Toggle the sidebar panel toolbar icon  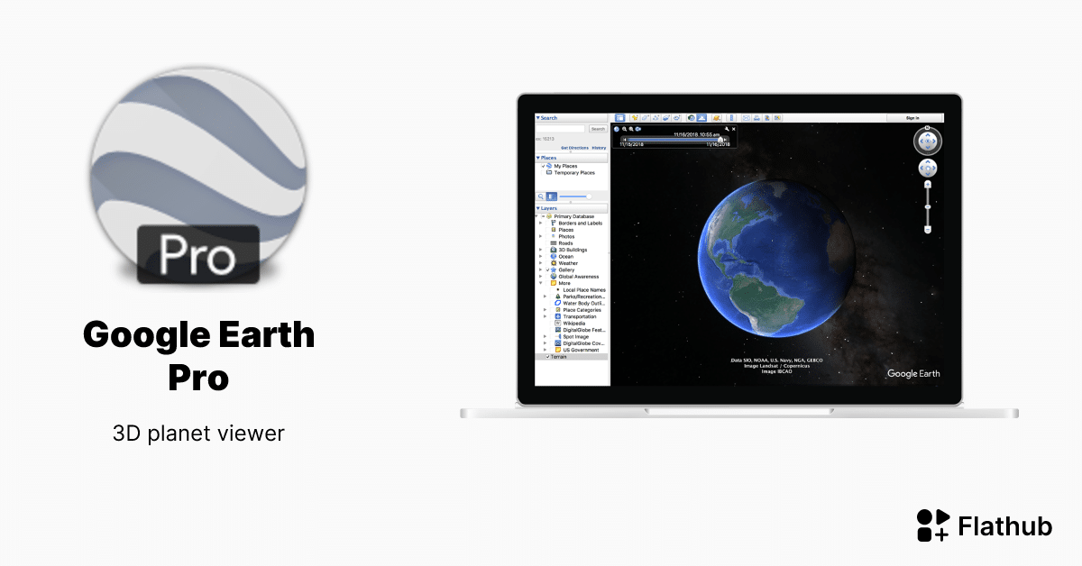[620, 118]
